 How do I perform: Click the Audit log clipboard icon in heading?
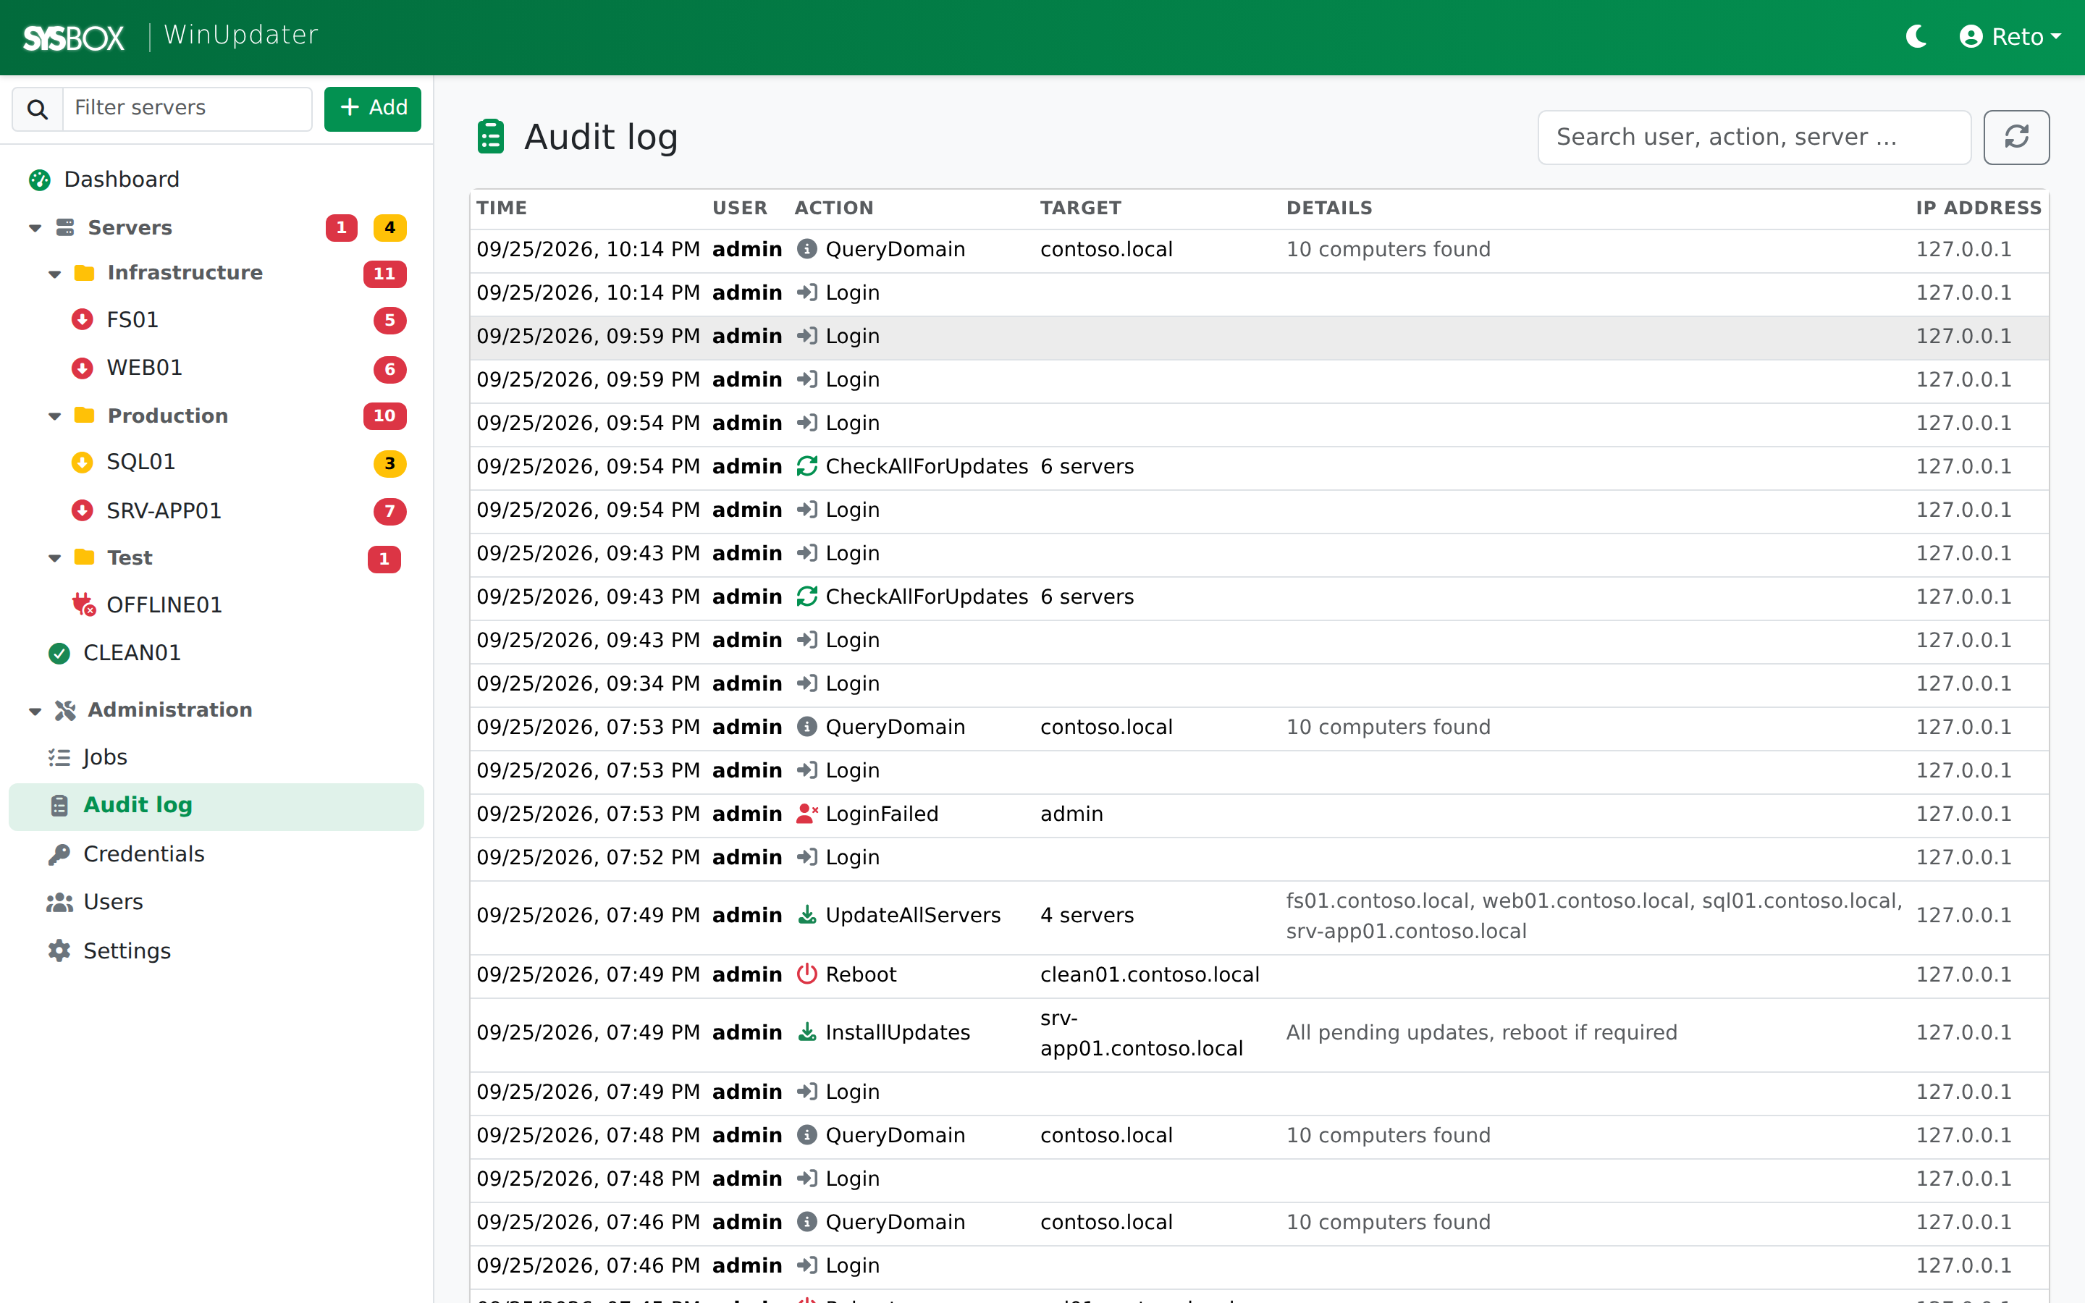[490, 137]
